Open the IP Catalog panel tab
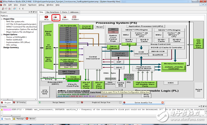The height and width of the screenshot is (125, 207). (x=20, y=103)
